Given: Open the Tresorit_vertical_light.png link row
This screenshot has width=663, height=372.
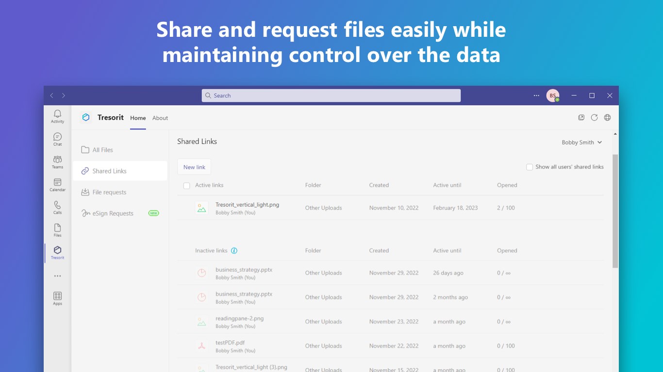Looking at the screenshot, I should point(390,208).
